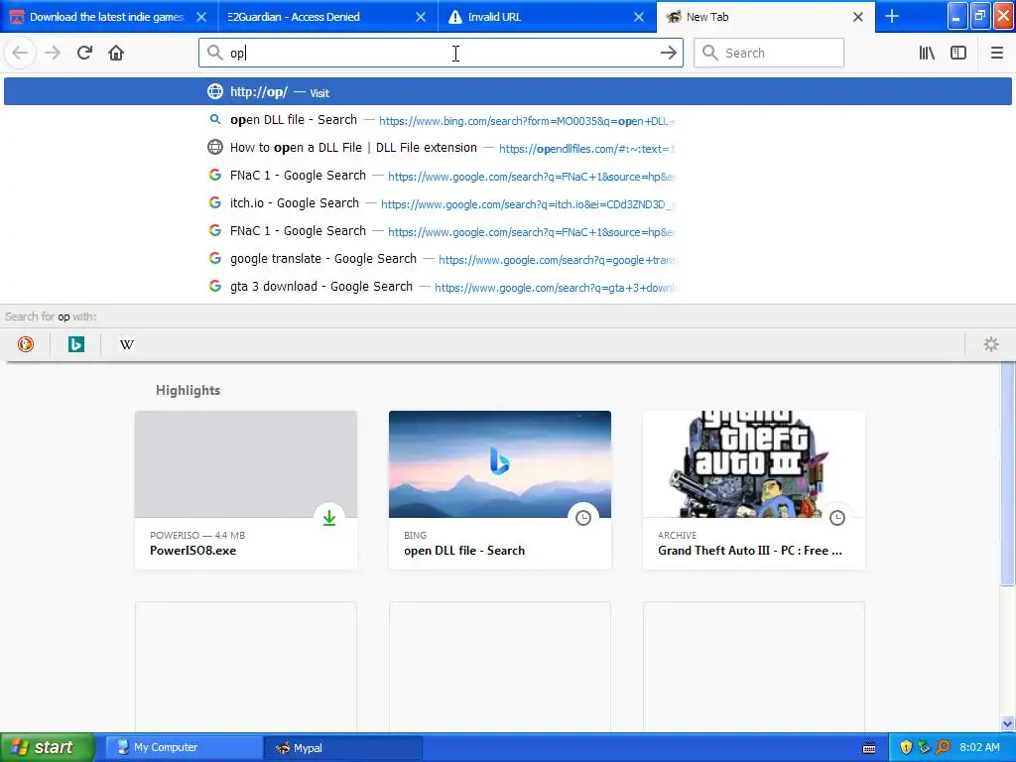Click the magnifier tray icon
1016x762 pixels.
coord(944,747)
